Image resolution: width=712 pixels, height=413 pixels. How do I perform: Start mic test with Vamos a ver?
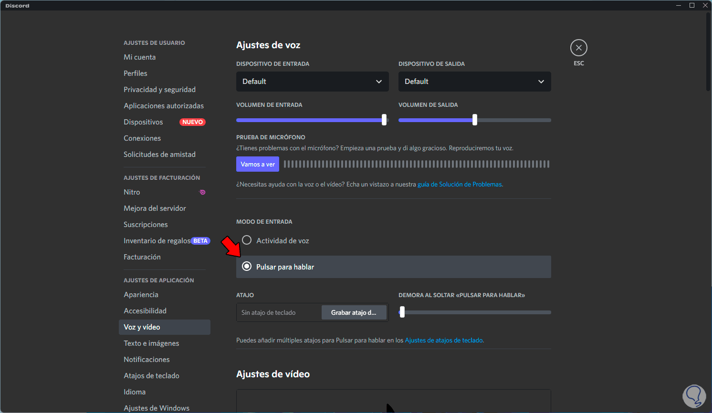pyautogui.click(x=258, y=165)
